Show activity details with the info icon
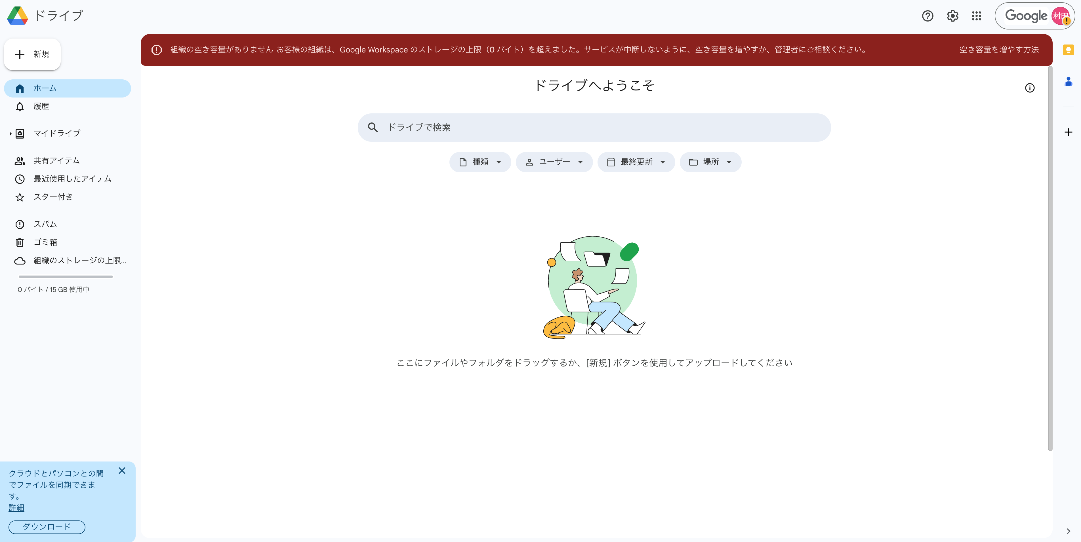This screenshot has height=542, width=1081. [x=1030, y=88]
